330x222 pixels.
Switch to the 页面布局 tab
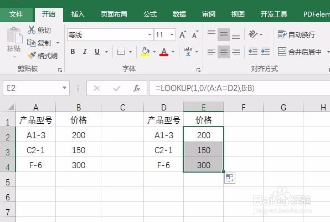point(114,14)
